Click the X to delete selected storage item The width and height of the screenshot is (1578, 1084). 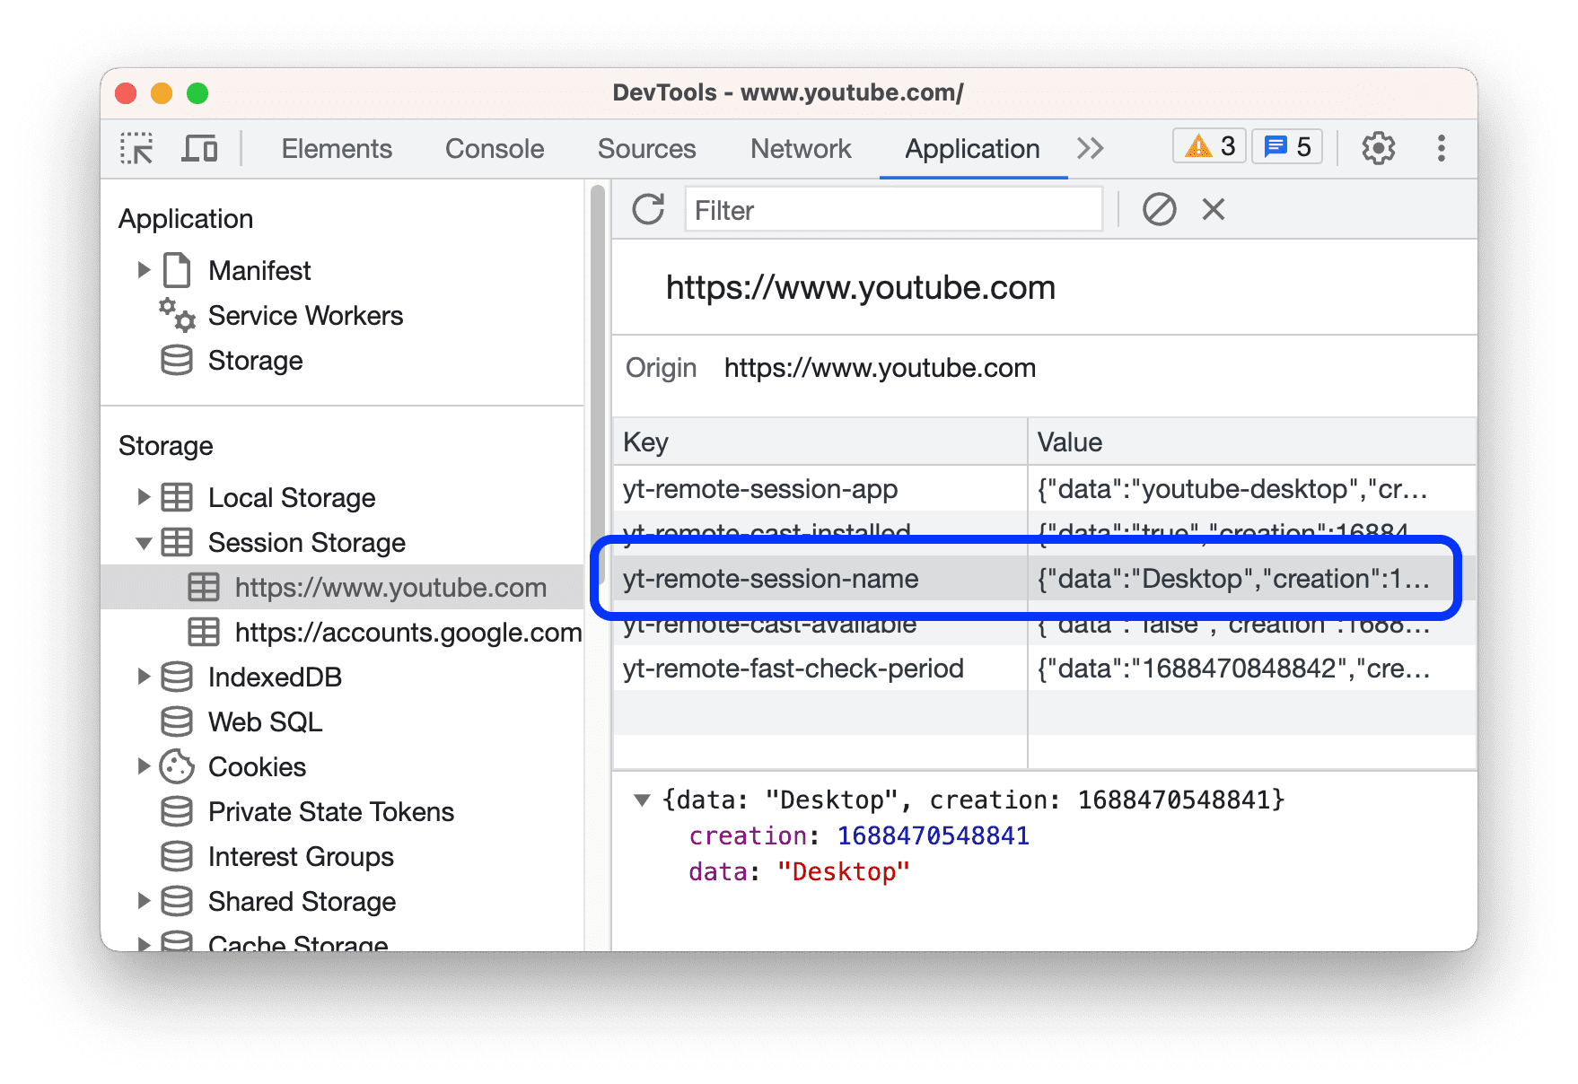click(1213, 209)
